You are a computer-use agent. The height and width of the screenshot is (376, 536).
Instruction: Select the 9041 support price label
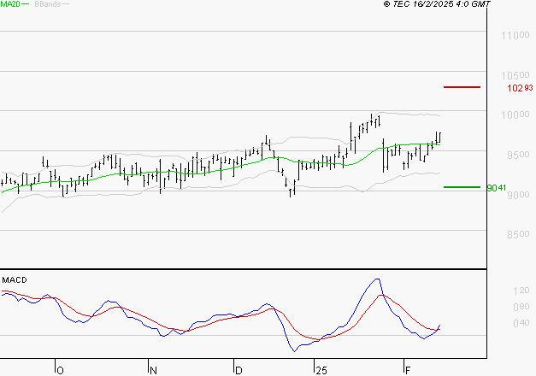[497, 188]
